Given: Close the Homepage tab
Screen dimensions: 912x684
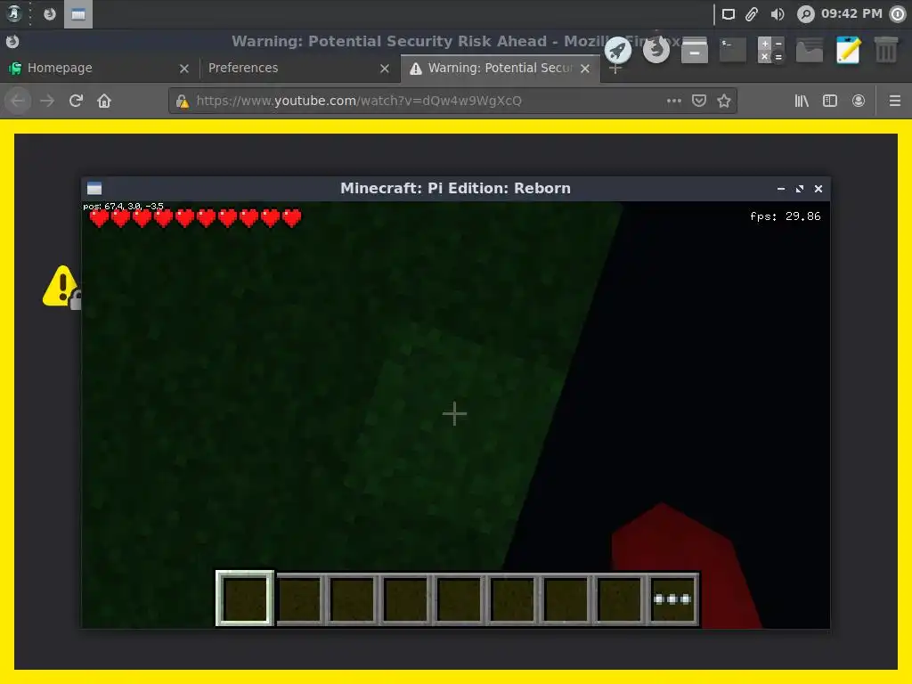Looking at the screenshot, I should [184, 69].
